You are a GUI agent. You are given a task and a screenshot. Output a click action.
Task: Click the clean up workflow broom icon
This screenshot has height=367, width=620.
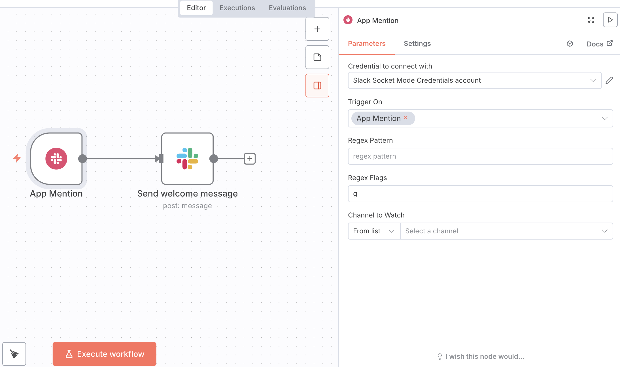click(x=14, y=354)
